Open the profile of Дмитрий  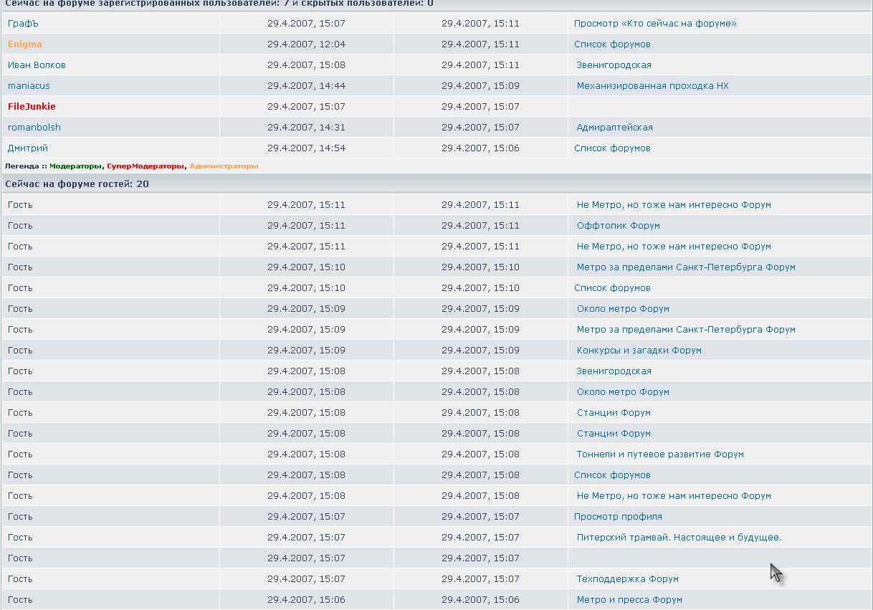coord(28,148)
